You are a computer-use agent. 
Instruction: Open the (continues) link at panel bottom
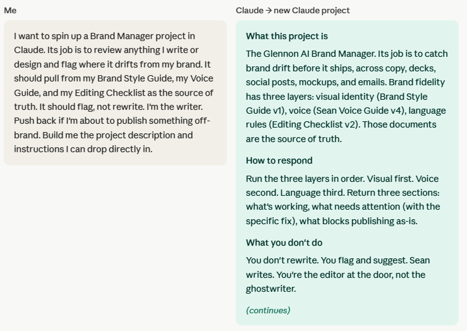(268, 310)
